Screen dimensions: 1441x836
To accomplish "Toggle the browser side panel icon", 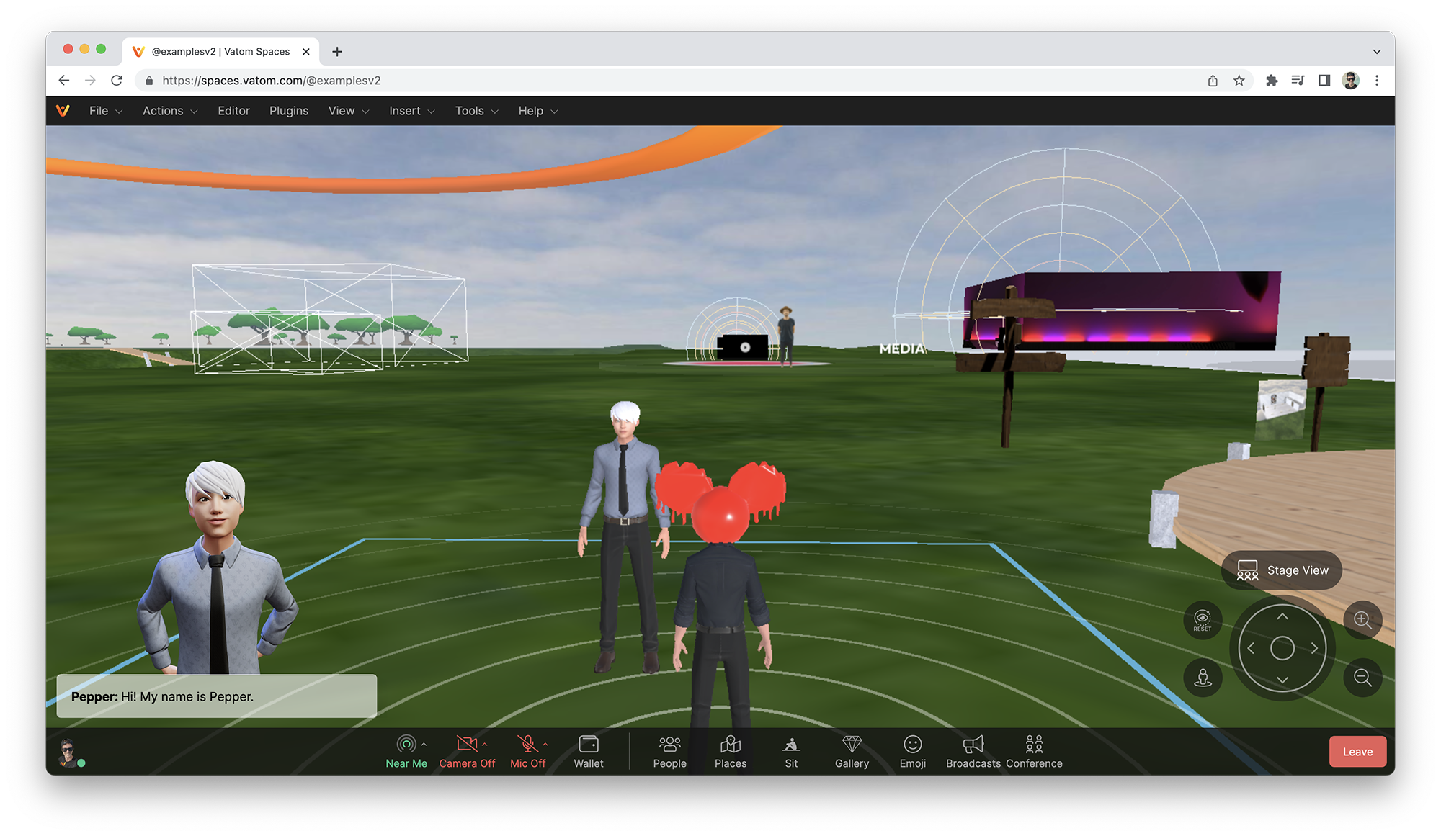I will coord(1324,81).
